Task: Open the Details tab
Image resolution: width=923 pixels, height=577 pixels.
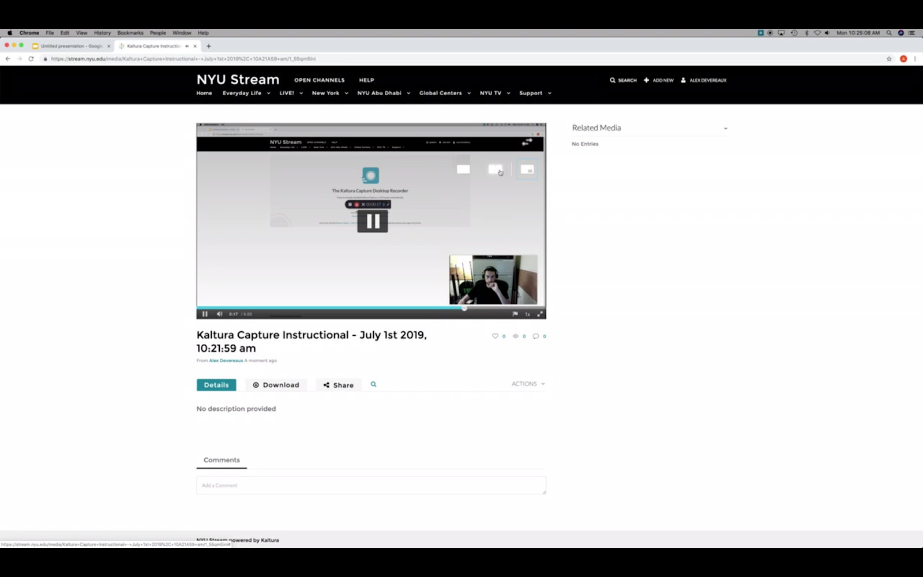Action: (216, 385)
